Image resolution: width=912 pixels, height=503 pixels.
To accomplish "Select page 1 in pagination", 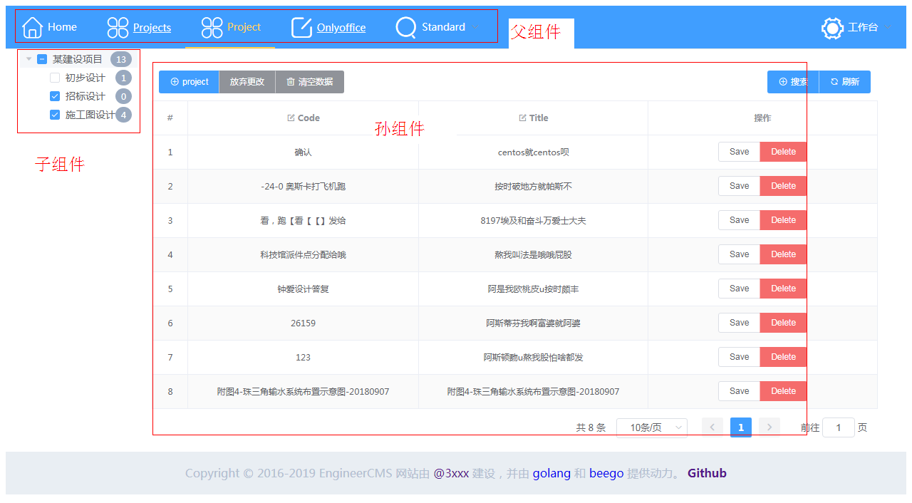I will pos(741,427).
